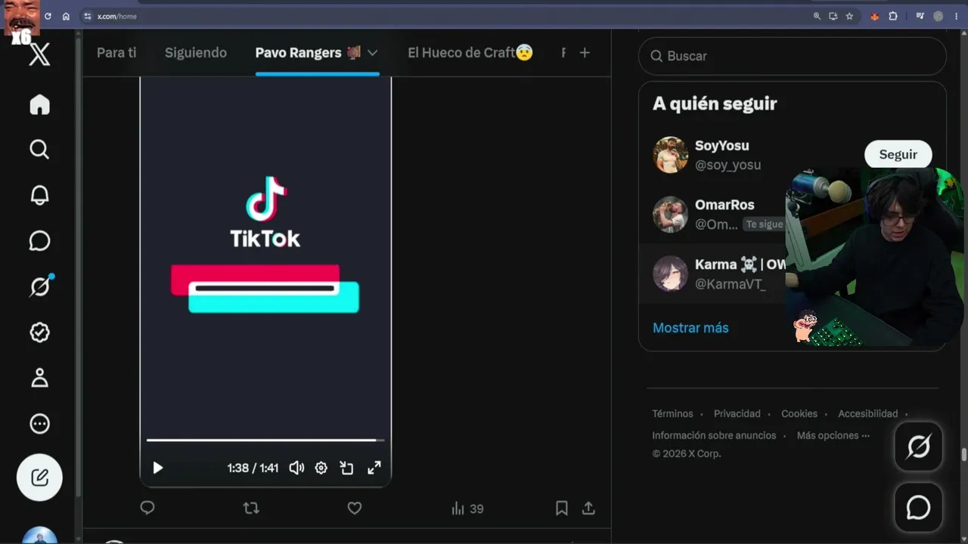Viewport: 968px width, 544px height.
Task: Follow SoyYosu with the Seguir button
Action: pos(898,154)
